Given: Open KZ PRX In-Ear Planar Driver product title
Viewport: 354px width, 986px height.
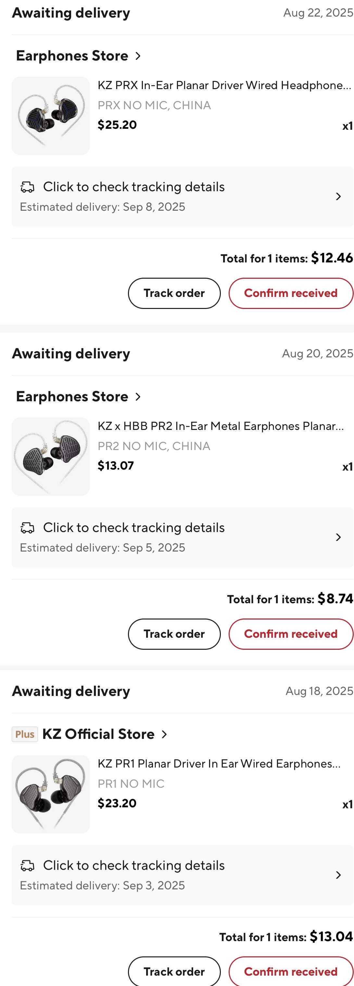Looking at the screenshot, I should (224, 85).
